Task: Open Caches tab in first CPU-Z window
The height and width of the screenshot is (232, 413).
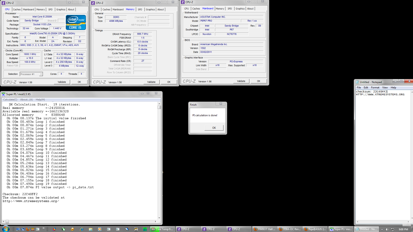Action: (17, 10)
